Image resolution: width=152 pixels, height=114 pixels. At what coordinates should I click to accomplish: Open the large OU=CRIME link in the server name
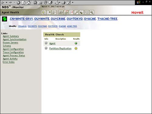point(58,19)
